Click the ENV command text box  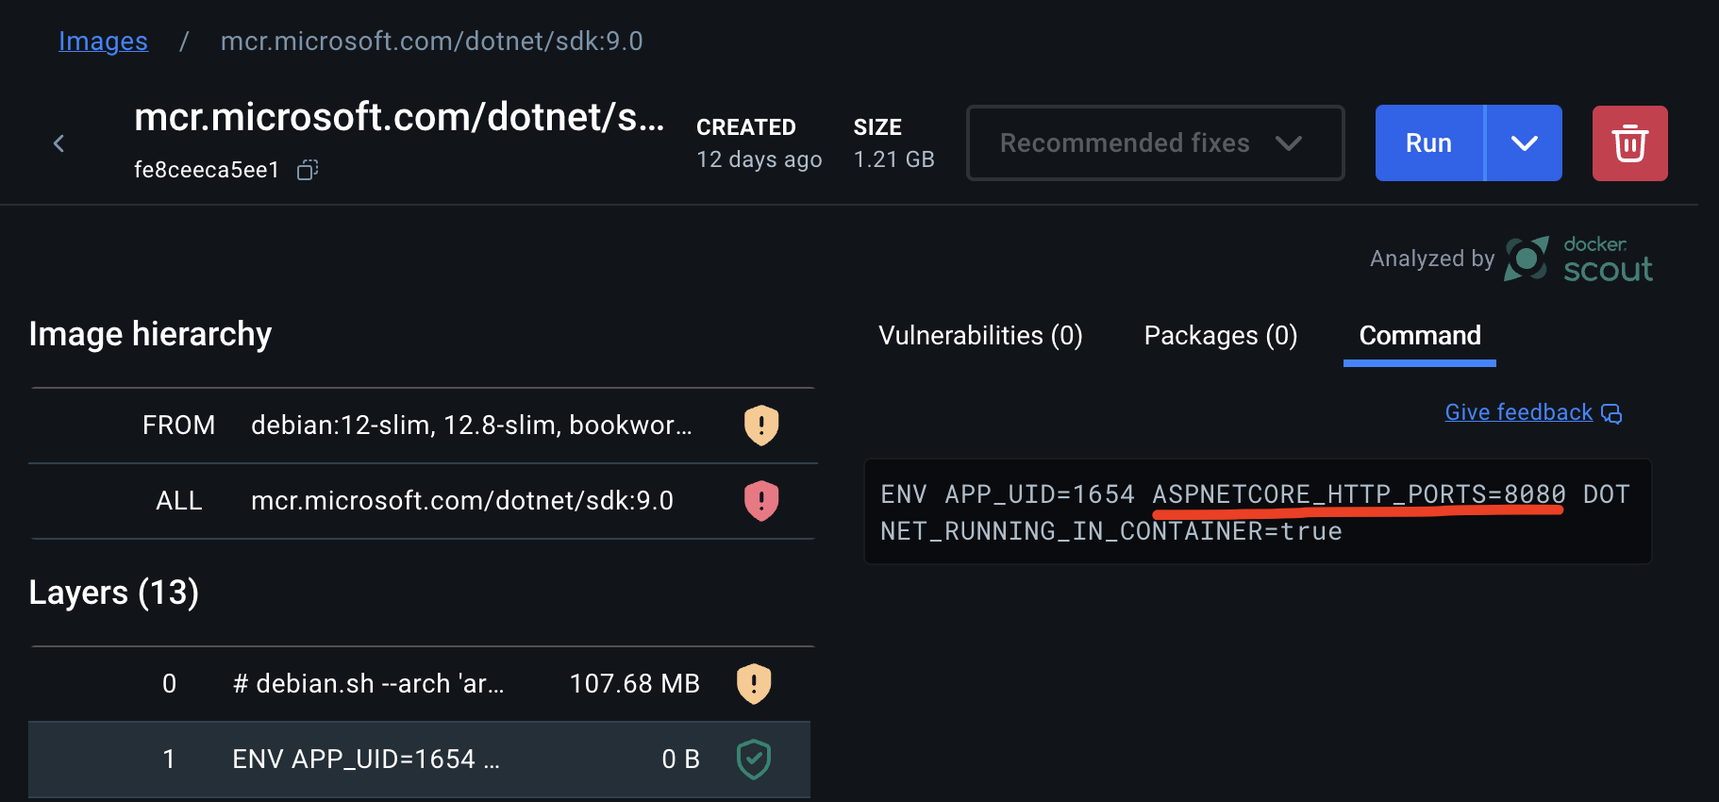click(x=1257, y=512)
